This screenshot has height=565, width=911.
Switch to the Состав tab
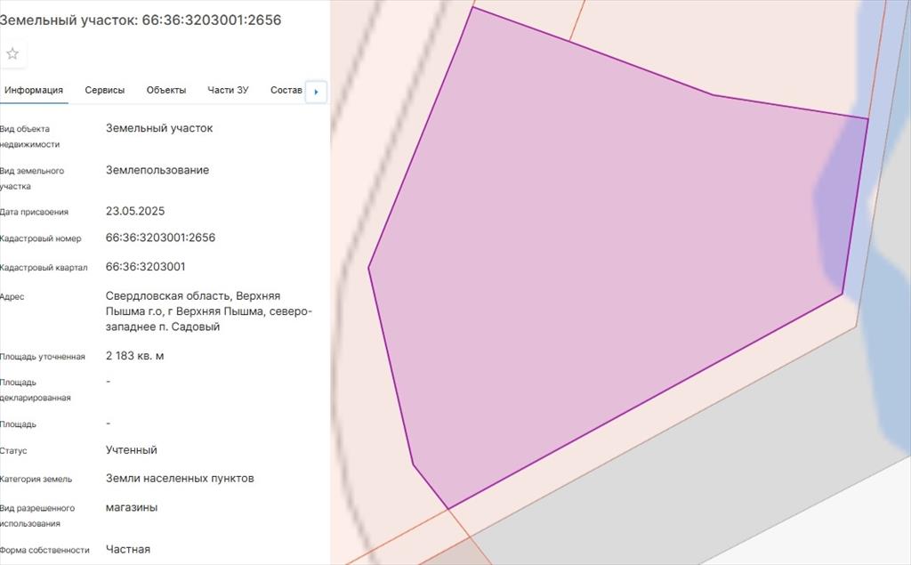(x=286, y=90)
